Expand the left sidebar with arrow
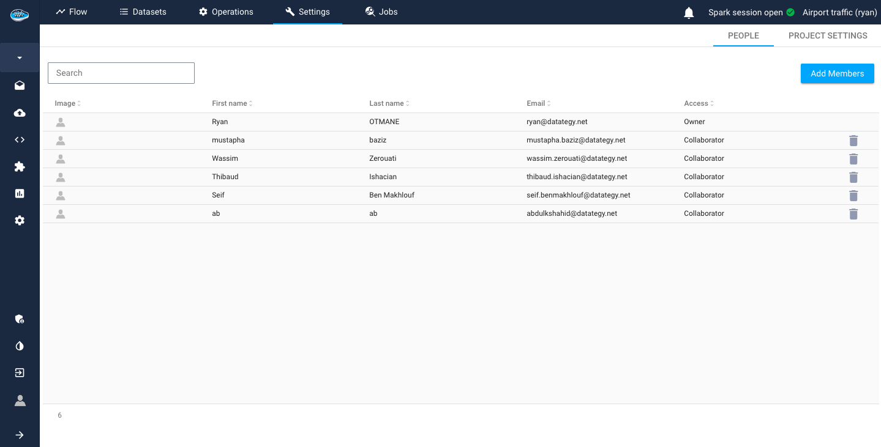Viewport: 881px width, 447px height. (x=20, y=435)
